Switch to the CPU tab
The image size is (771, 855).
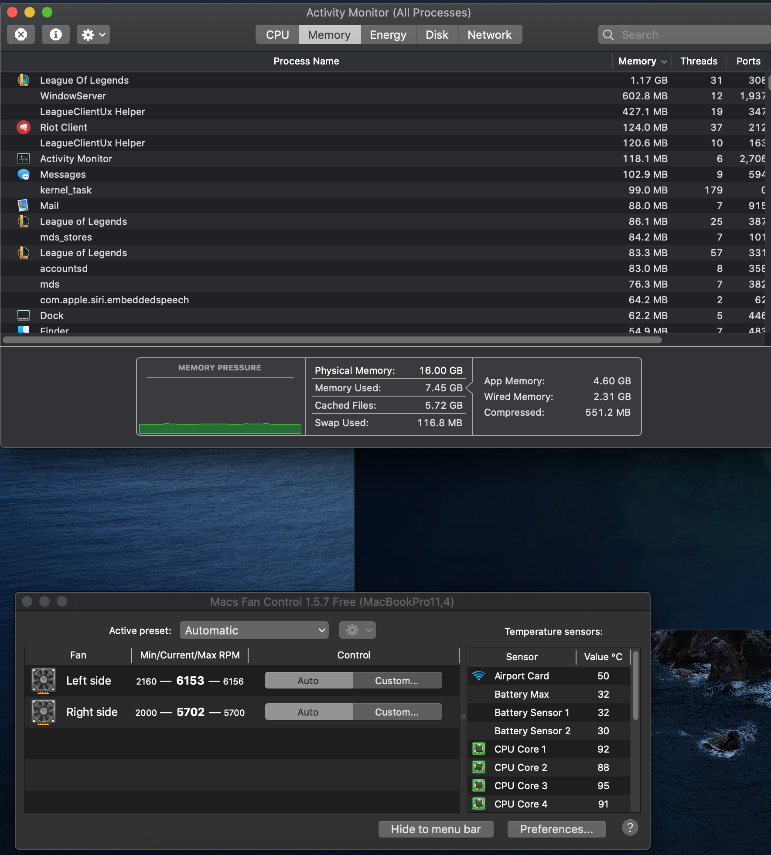pyautogui.click(x=277, y=35)
